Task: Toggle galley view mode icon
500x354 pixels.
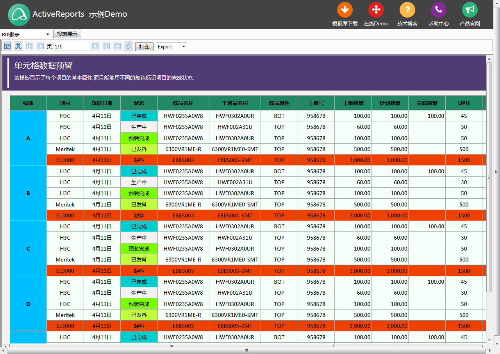Action: click(x=129, y=46)
